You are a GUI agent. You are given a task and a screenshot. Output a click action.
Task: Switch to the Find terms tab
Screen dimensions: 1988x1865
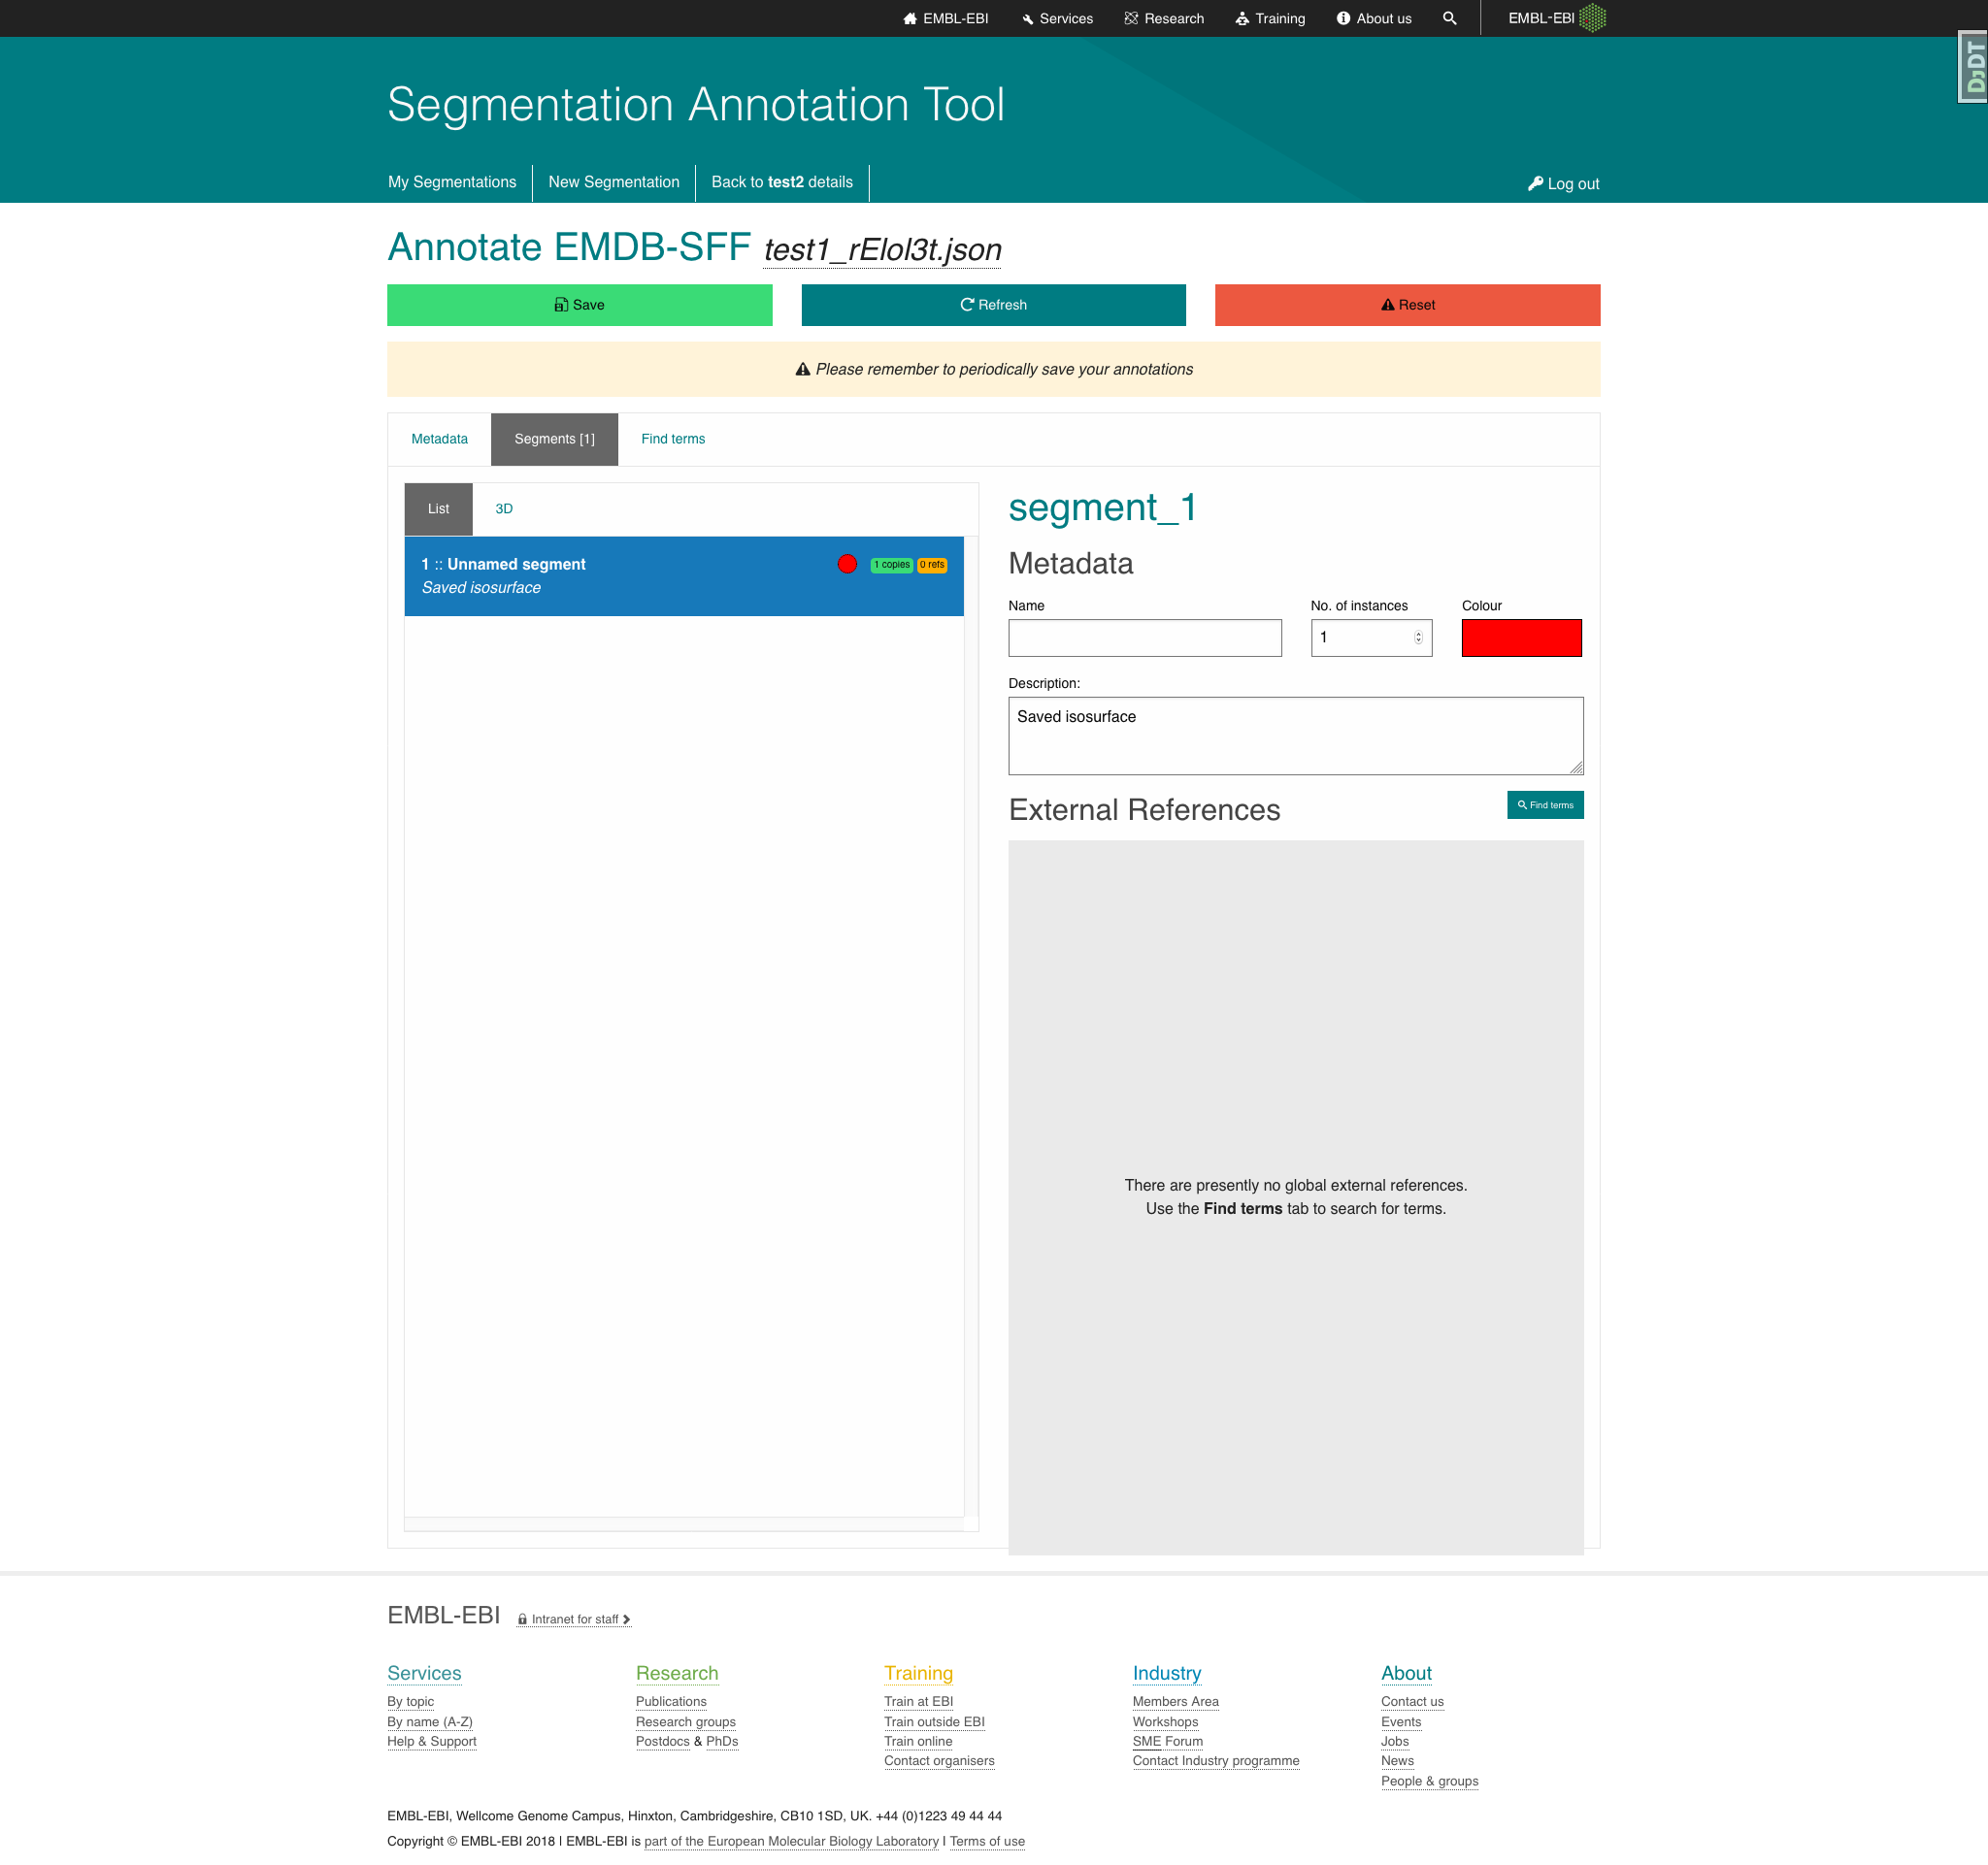tap(673, 439)
